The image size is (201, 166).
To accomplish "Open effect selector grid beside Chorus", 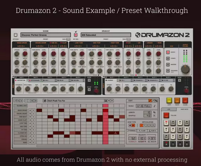I will (118, 80).
